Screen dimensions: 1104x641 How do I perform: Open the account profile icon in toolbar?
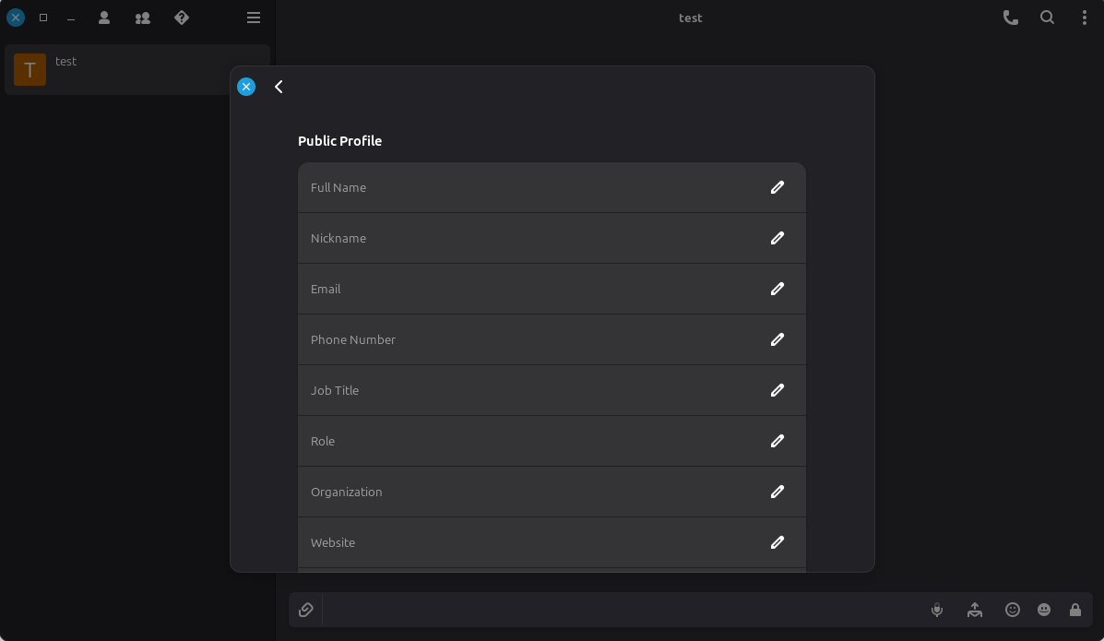click(x=103, y=18)
